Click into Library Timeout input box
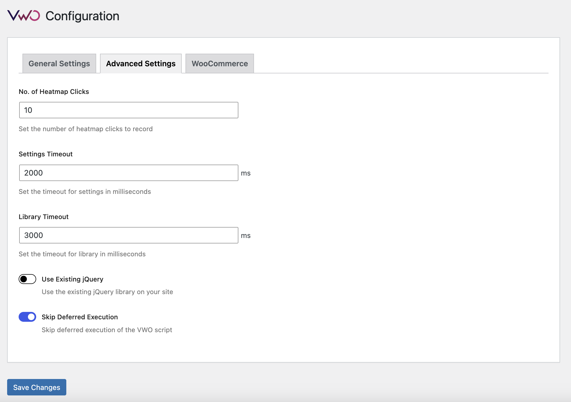The width and height of the screenshot is (571, 402). [x=129, y=235]
